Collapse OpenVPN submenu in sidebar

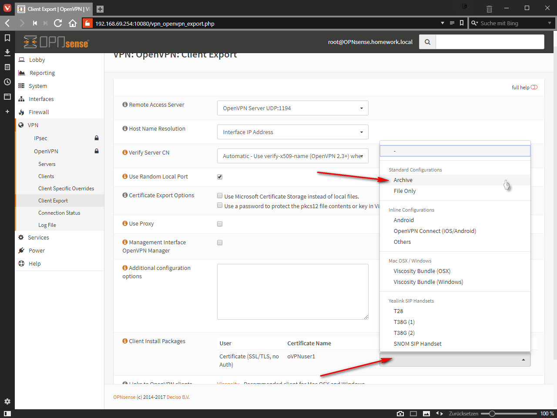(x=60, y=151)
